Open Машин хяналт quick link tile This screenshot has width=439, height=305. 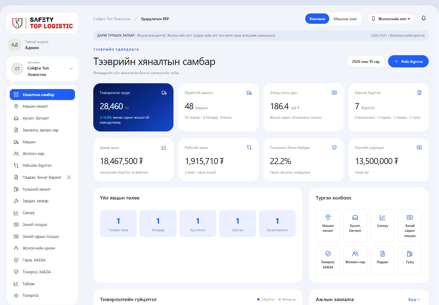click(x=328, y=226)
